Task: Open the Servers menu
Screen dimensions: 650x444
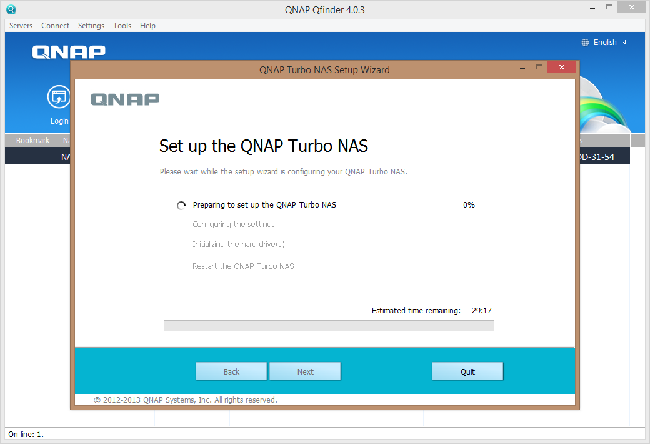Action: [21, 25]
